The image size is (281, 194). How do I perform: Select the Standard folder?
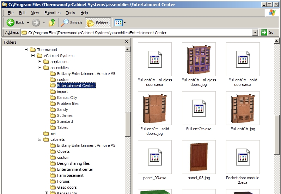coord(61,121)
